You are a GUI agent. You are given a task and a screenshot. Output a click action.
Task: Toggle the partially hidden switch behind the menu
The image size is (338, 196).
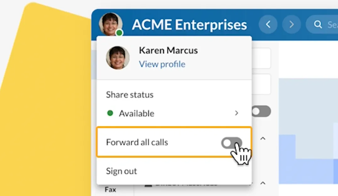click(x=262, y=111)
